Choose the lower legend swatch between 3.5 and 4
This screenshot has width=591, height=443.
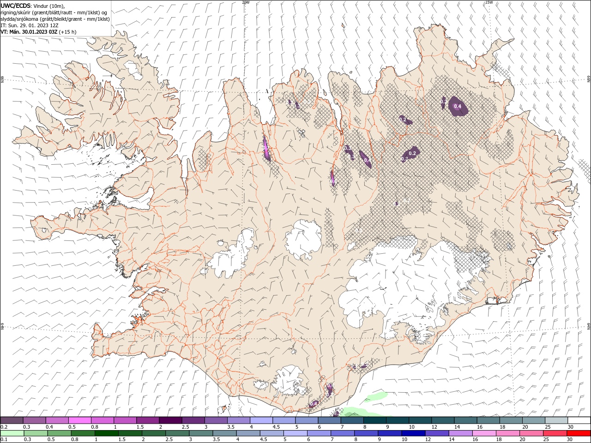224,433
